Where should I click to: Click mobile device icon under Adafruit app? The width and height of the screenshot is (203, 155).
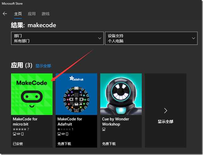67,134
